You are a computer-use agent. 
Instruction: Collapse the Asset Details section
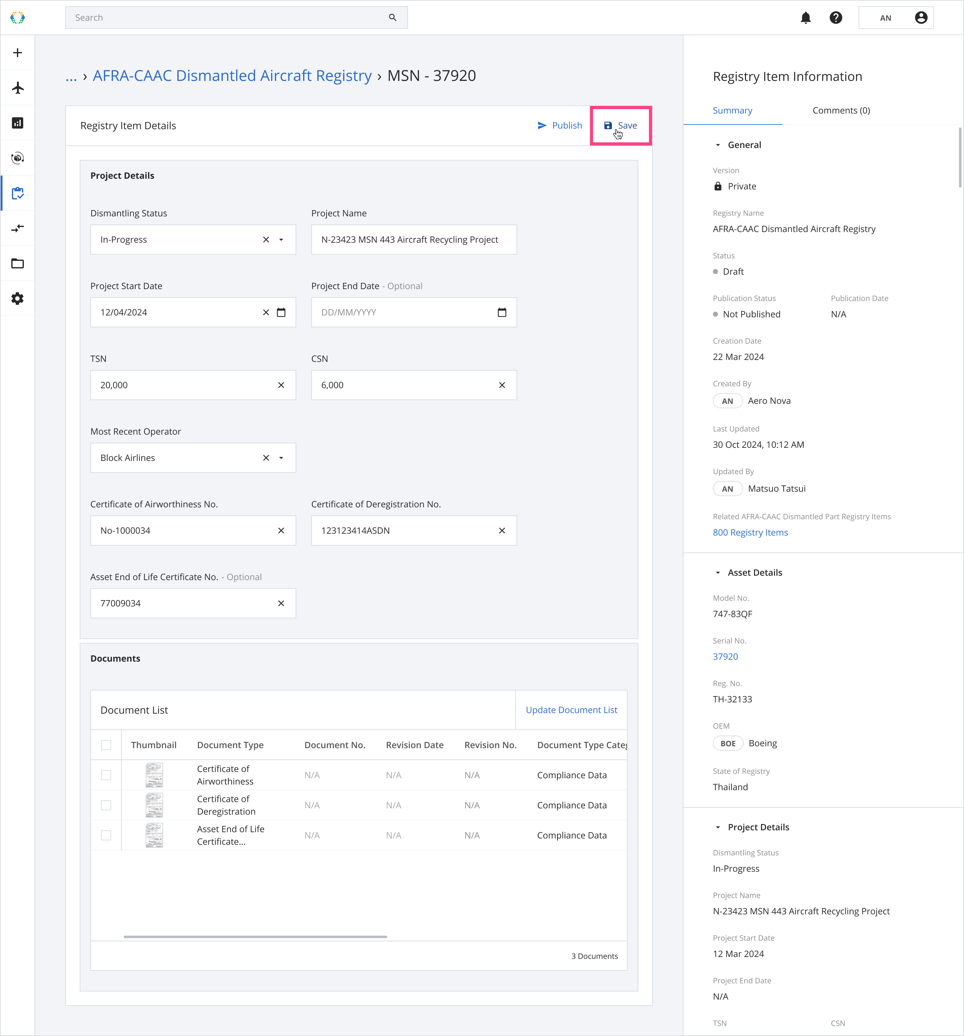tap(718, 573)
